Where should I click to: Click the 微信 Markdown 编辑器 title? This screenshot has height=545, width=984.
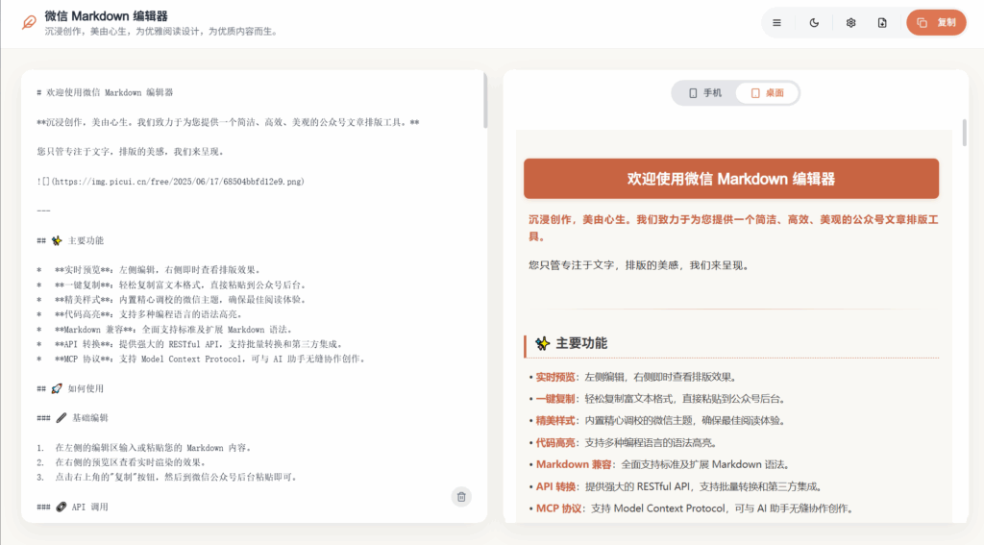coord(106,16)
